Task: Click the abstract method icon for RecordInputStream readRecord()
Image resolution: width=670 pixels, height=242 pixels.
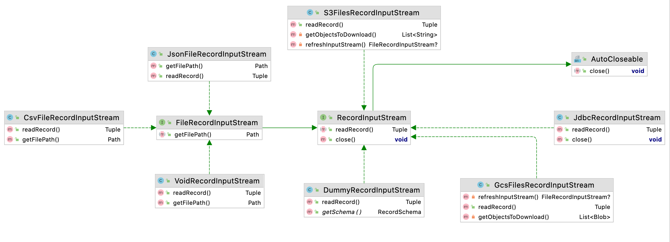Action: click(323, 129)
